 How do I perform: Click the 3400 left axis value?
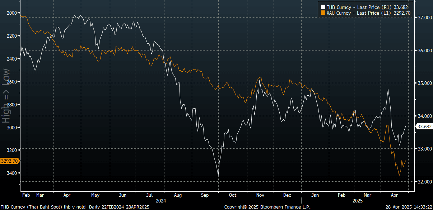(12, 173)
